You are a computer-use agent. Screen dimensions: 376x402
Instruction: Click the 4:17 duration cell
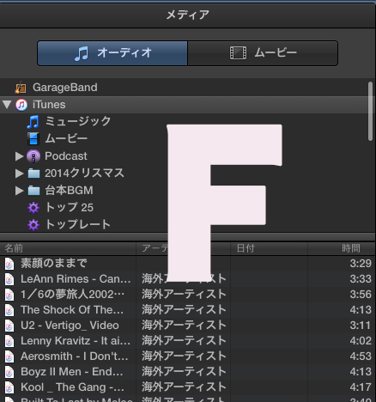tap(361, 387)
